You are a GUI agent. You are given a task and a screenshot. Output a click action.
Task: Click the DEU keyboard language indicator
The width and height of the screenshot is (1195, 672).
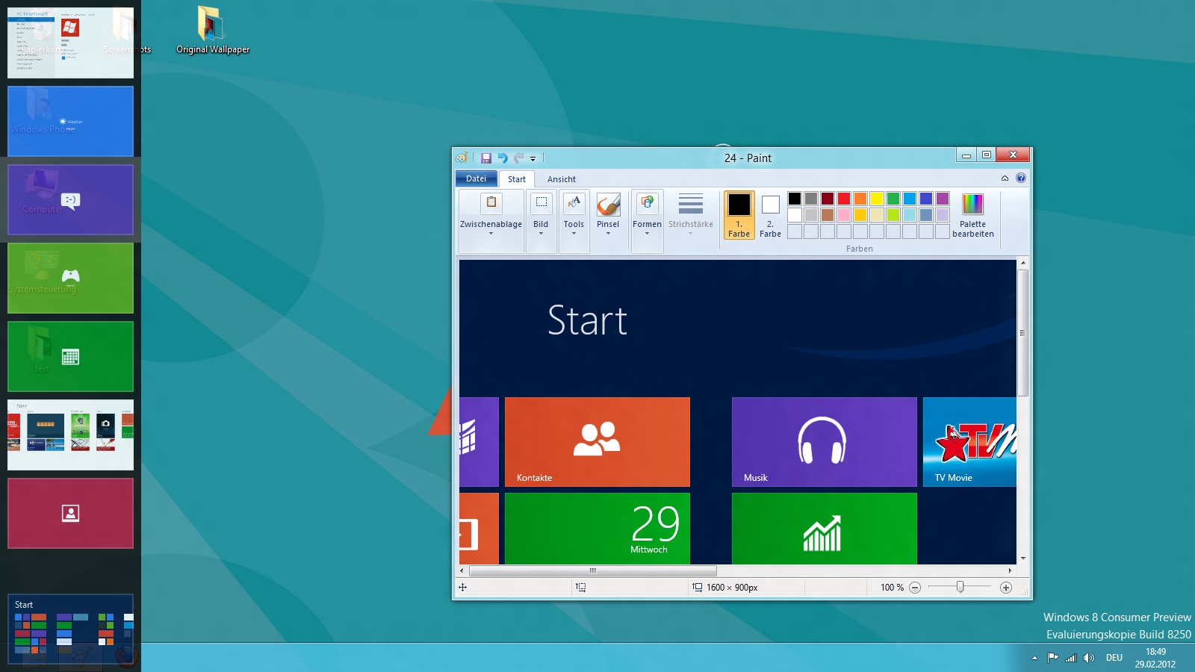[x=1114, y=658]
